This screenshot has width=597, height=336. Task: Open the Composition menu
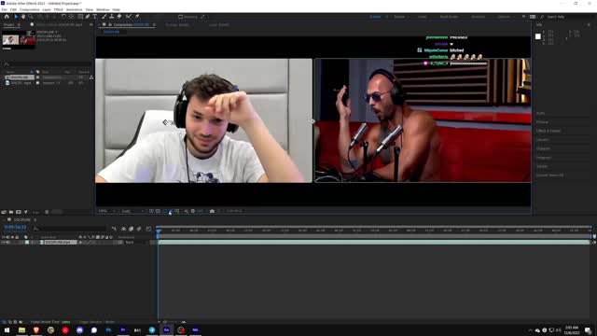29,9
